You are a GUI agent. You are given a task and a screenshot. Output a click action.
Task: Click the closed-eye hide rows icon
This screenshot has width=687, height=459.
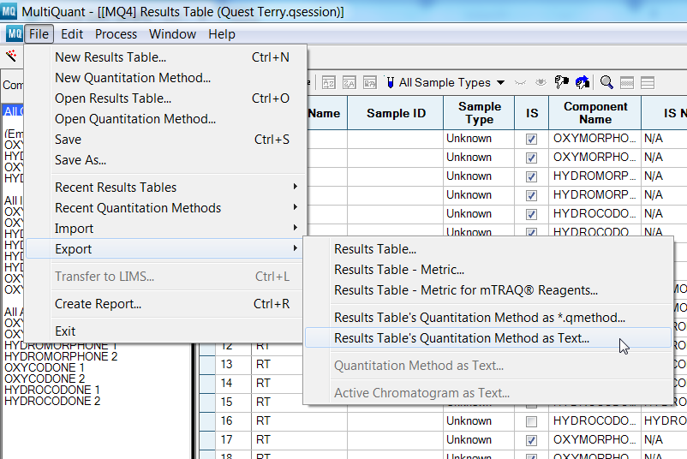520,82
